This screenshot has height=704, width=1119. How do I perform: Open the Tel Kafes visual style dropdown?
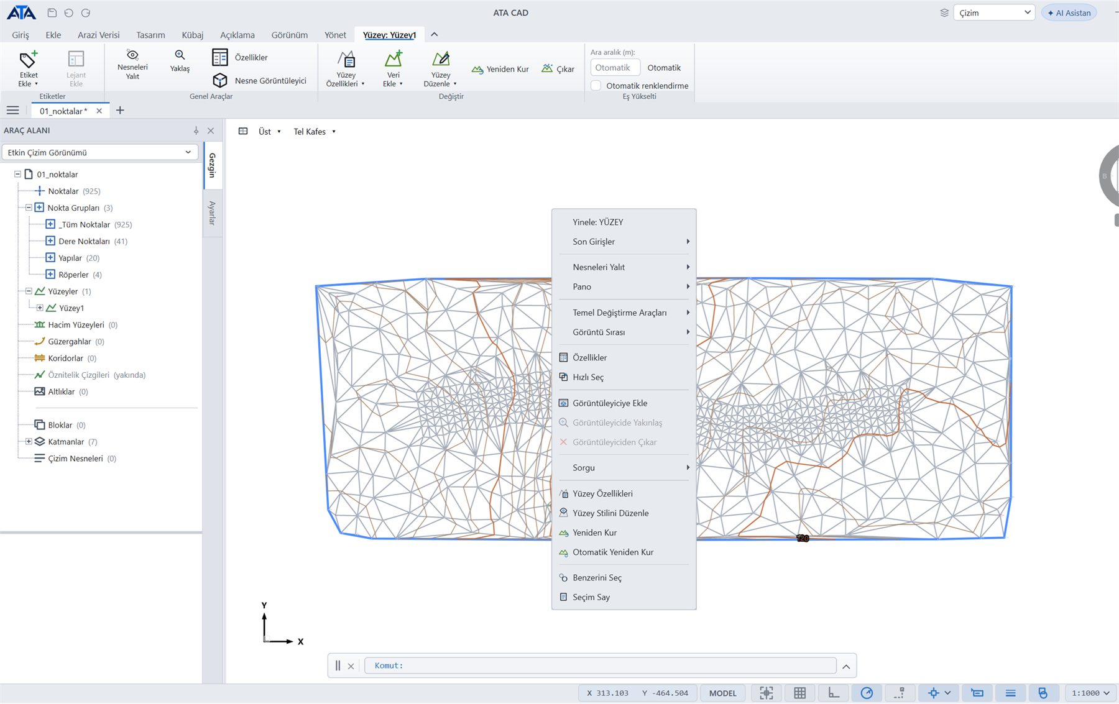pyautogui.click(x=315, y=131)
